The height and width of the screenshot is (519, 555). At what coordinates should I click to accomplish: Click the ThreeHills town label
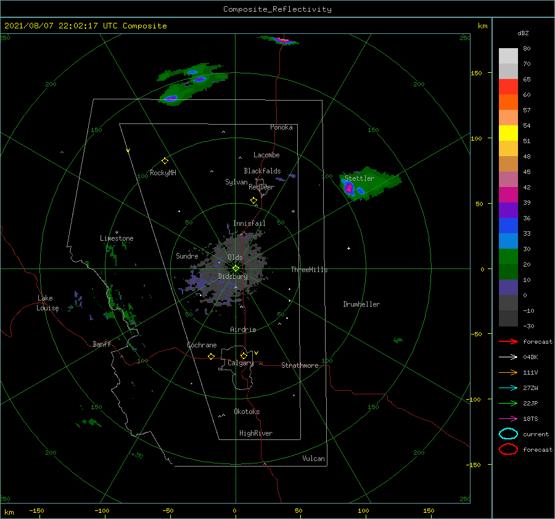point(309,270)
